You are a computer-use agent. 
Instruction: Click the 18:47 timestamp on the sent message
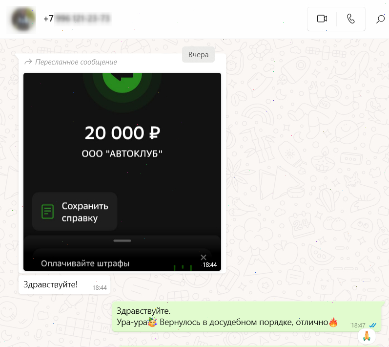tap(358, 325)
